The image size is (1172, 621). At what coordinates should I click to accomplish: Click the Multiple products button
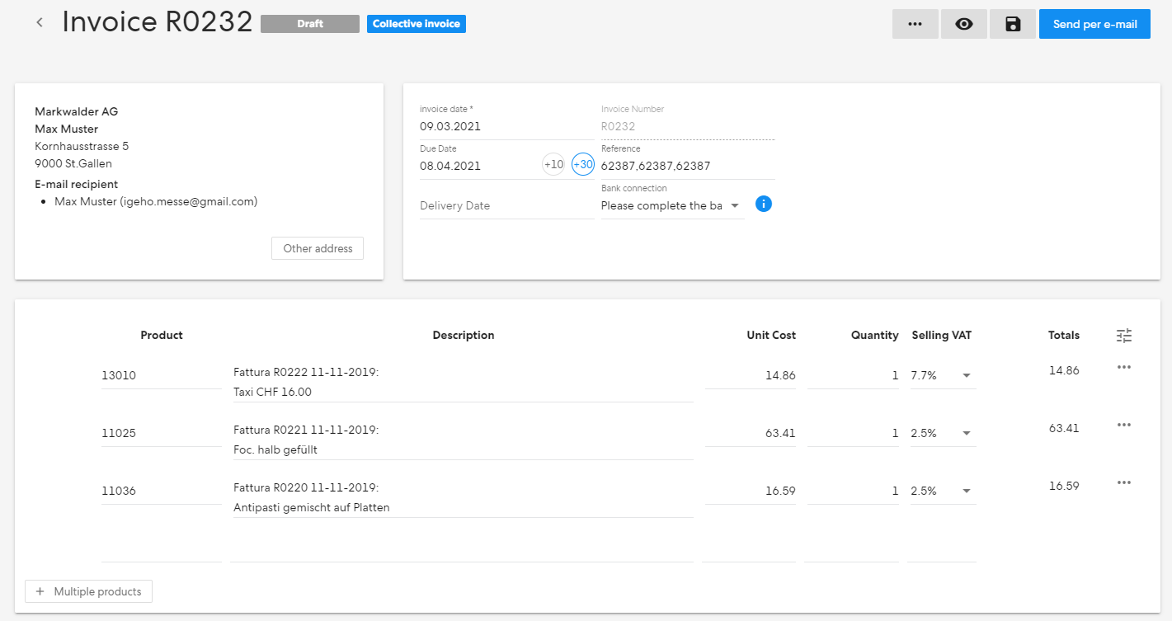[89, 591]
